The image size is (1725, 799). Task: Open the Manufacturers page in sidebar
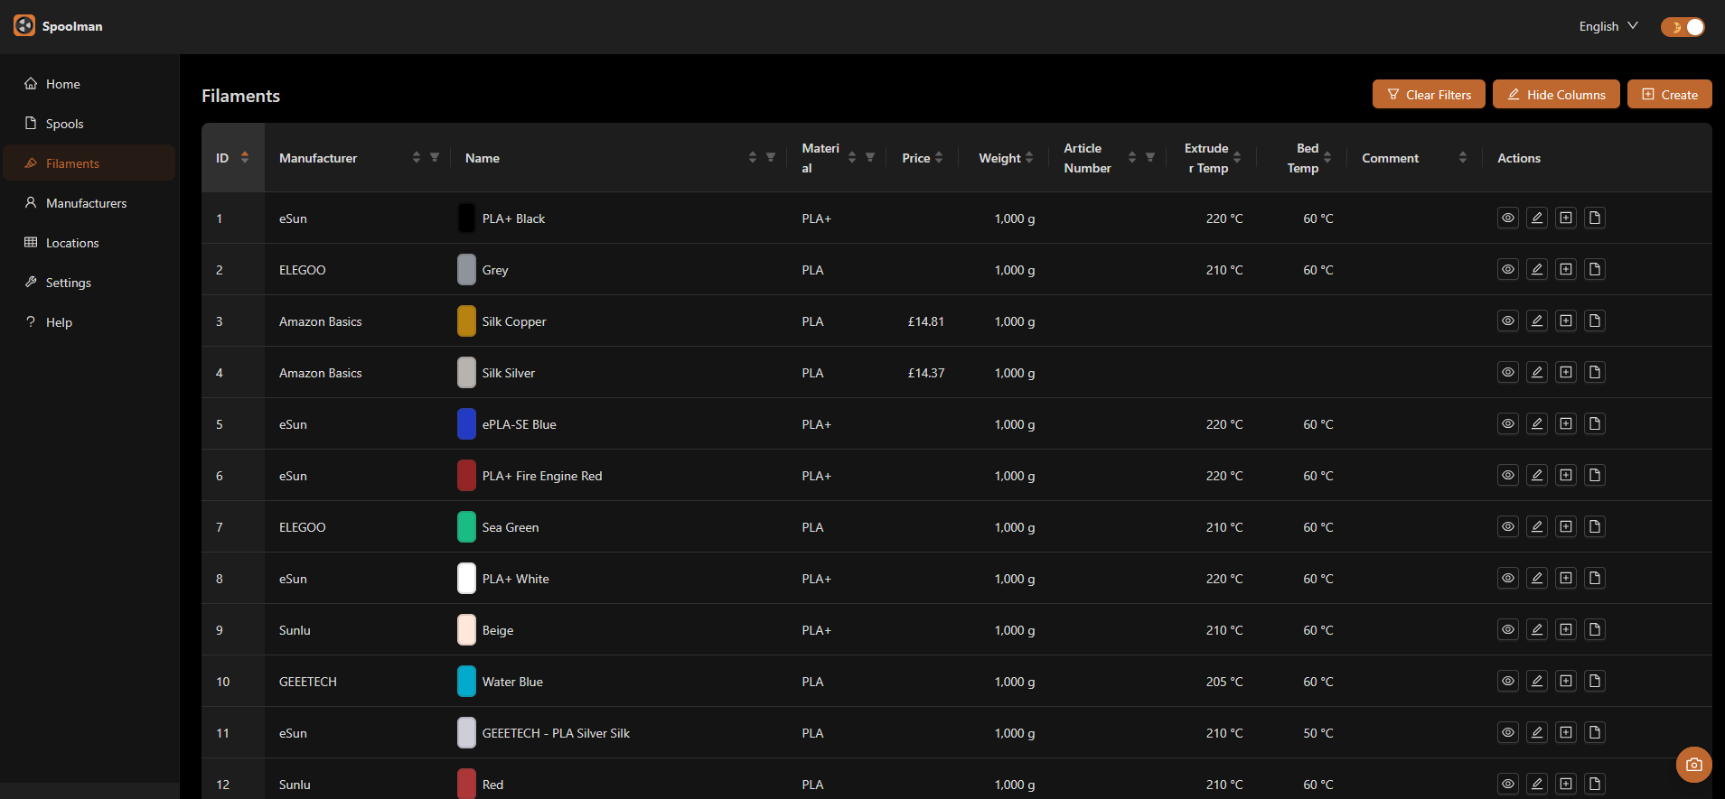(86, 203)
